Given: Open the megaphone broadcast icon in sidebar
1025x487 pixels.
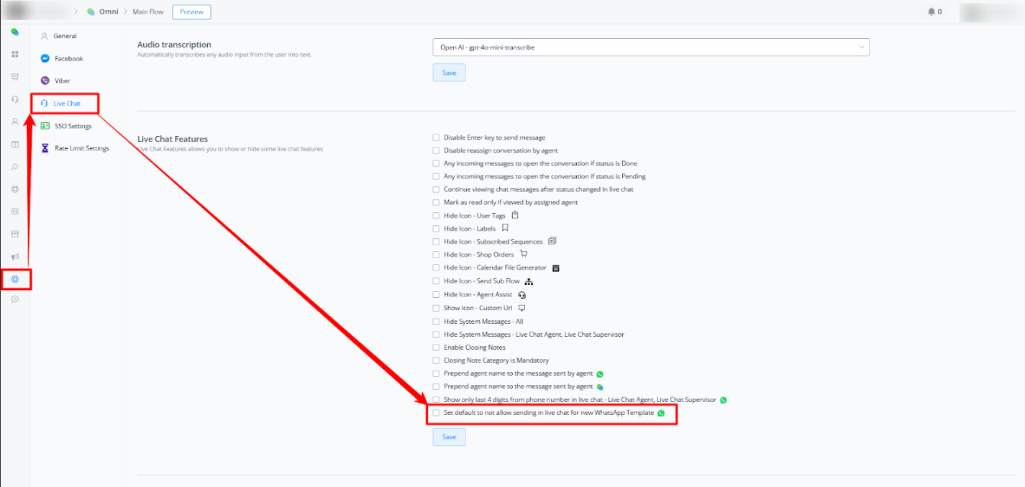Looking at the screenshot, I should point(15,257).
